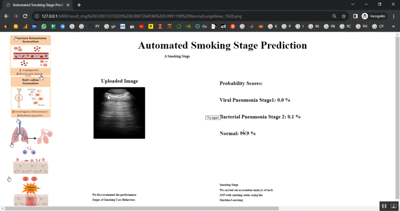Viewport: 400px width, 211px height.
Task: Open the tab search chevron dropdown
Action: [353, 4]
